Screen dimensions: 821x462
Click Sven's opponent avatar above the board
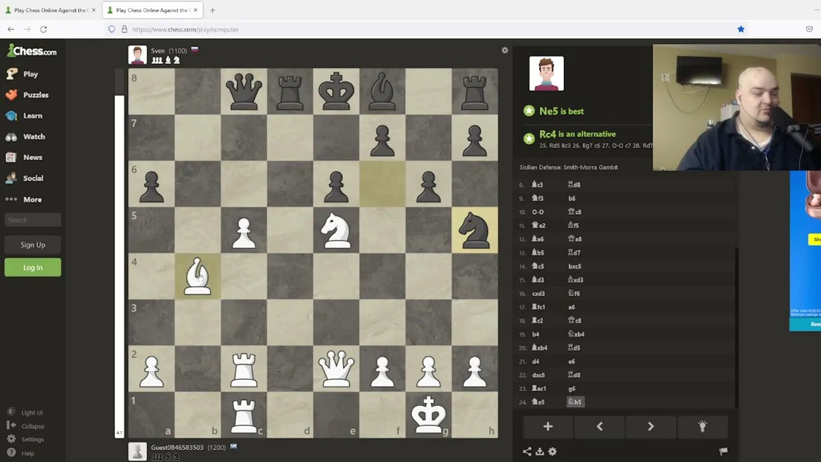[x=137, y=55]
